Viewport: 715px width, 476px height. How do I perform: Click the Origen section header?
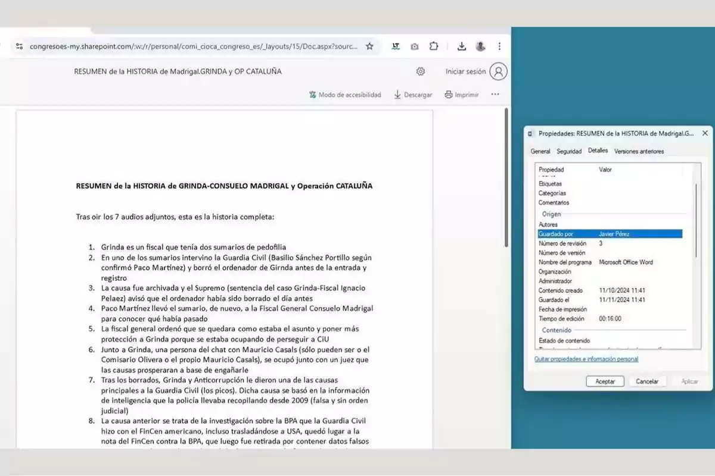tap(551, 214)
